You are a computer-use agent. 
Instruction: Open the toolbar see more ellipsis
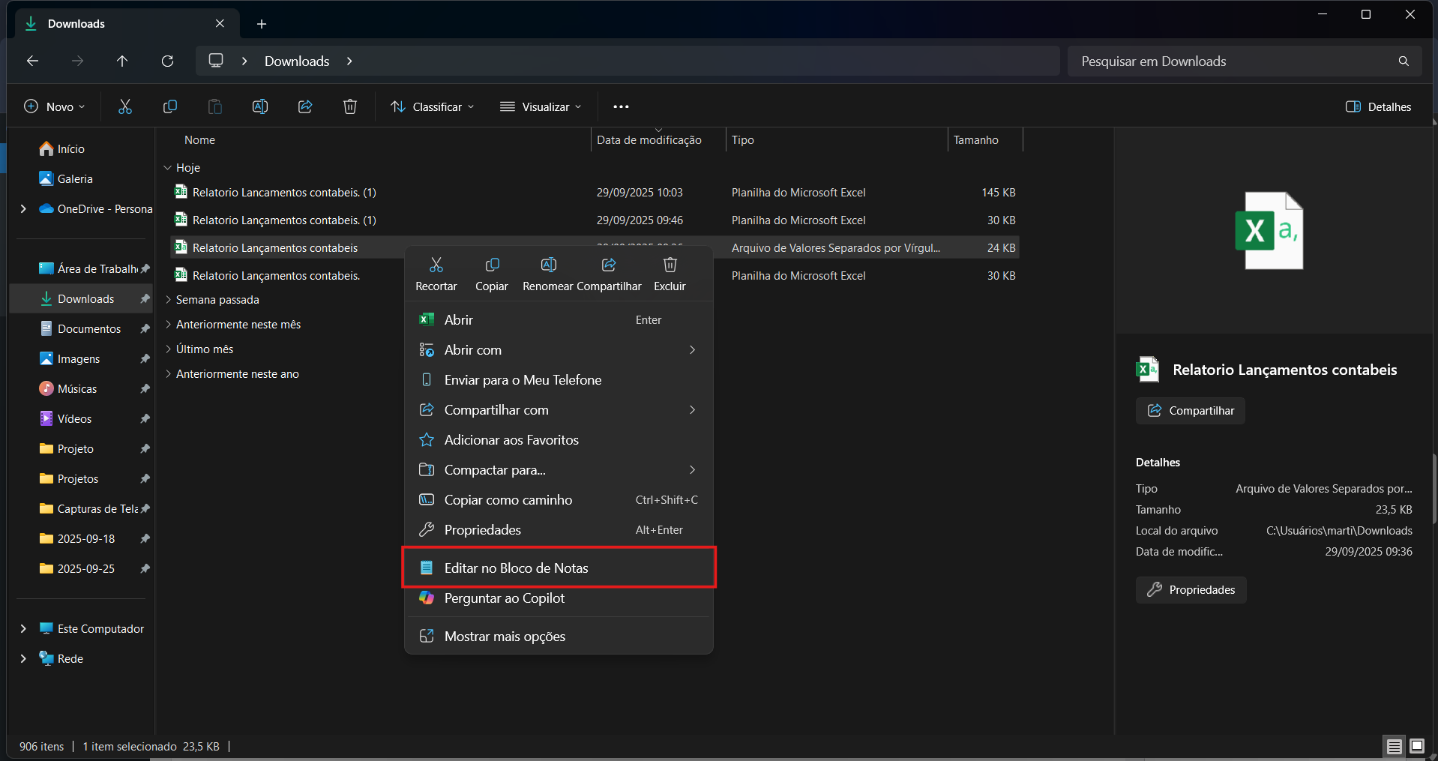click(621, 107)
